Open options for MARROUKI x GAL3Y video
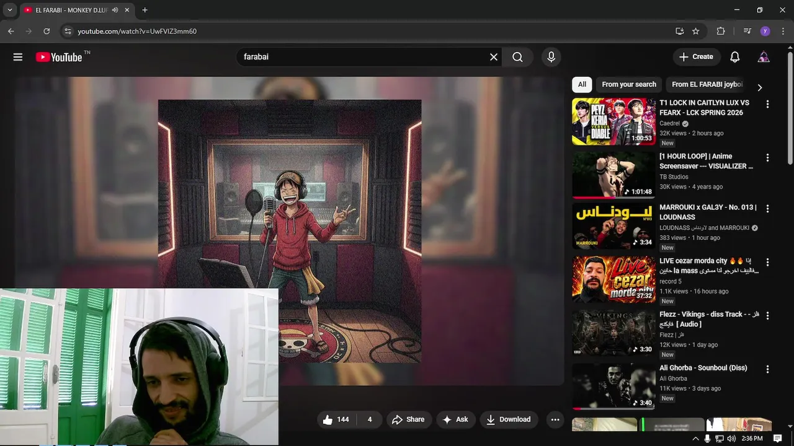 click(767, 209)
